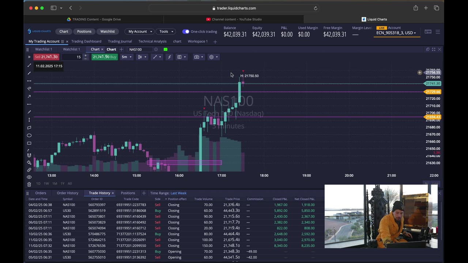Increase order volume with plus stepper
The image size is (468, 263).
click(86, 56)
